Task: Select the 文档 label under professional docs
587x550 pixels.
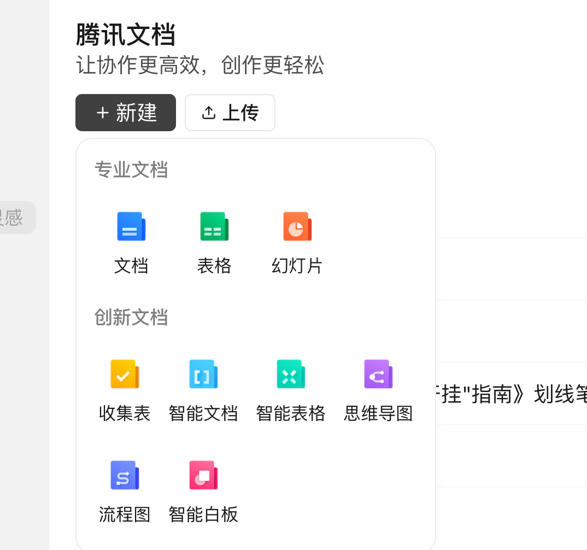Action: [131, 266]
